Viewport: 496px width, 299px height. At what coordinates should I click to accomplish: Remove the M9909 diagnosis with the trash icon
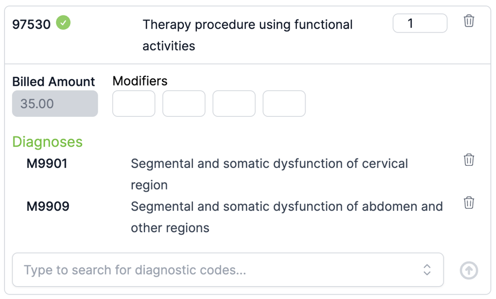[x=469, y=202]
